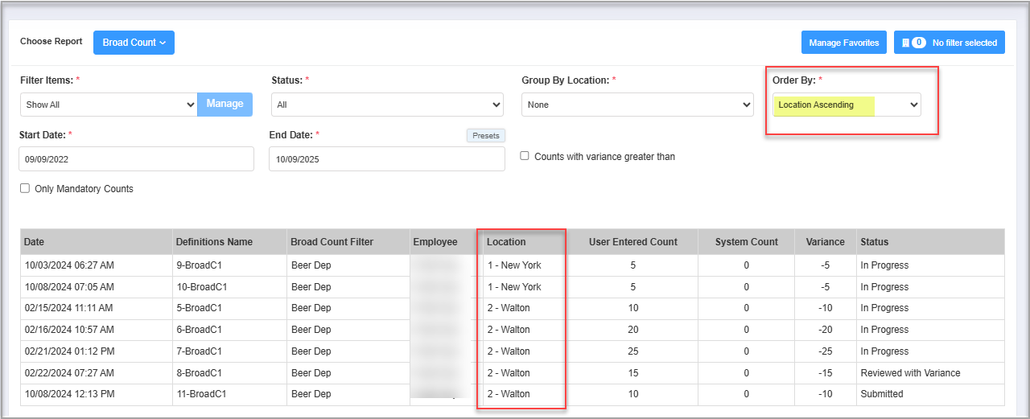Select the 11-BroadC1 Submitted row
The image size is (1030, 419).
point(201,394)
